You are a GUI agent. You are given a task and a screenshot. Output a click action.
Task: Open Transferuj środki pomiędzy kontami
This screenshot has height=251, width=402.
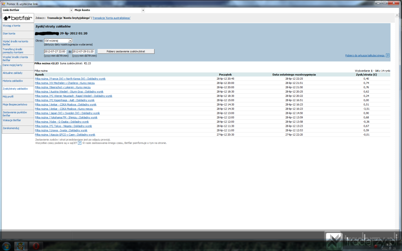tap(13, 51)
